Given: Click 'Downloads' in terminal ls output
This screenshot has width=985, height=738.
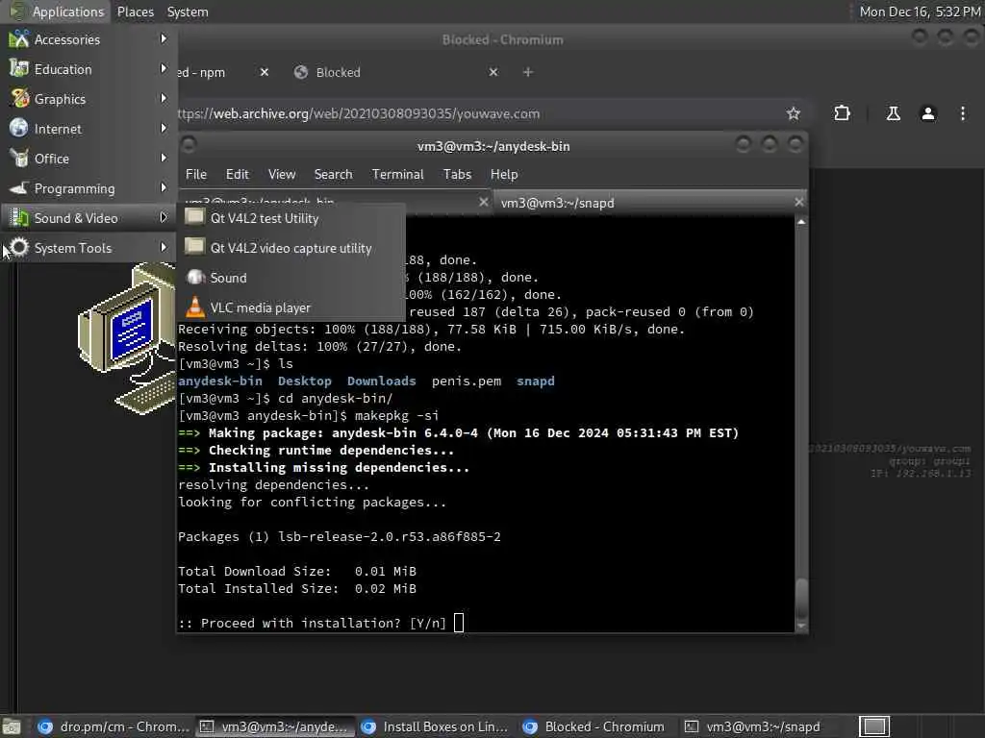Looking at the screenshot, I should pos(381,381).
